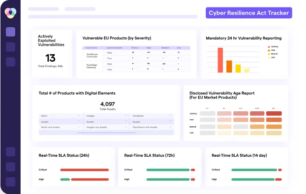
Task: Select the GridSense Controller table row
Action: (92, 55)
